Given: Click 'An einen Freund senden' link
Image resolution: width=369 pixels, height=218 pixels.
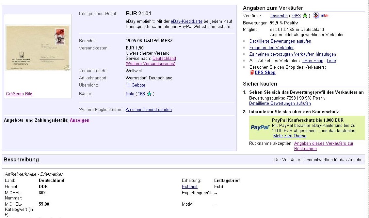Looking at the screenshot, I should [x=148, y=110].
